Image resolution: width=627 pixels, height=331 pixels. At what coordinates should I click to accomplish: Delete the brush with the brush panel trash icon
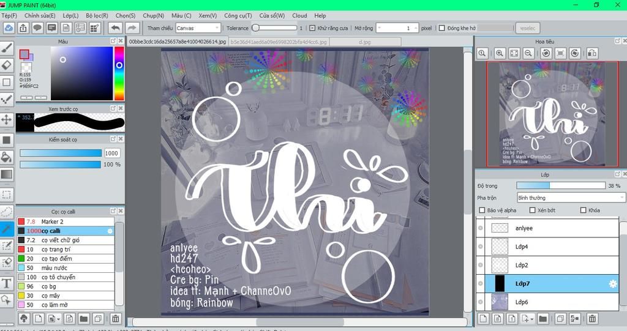pyautogui.click(x=116, y=319)
